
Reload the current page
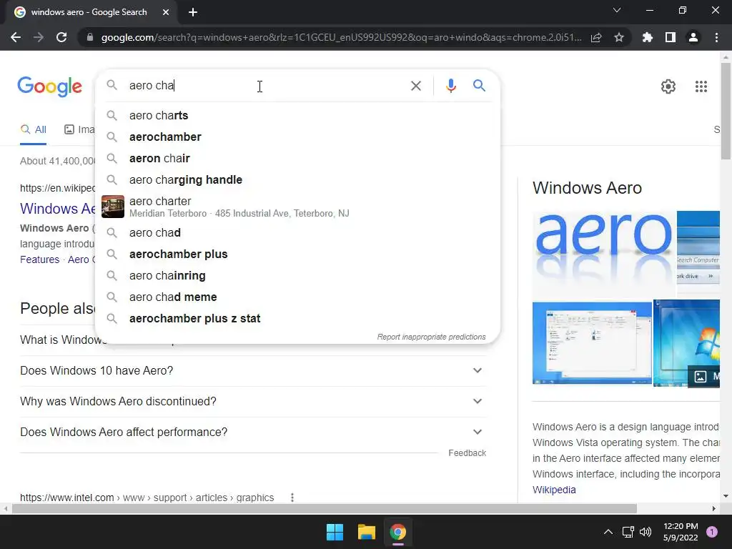[61, 37]
